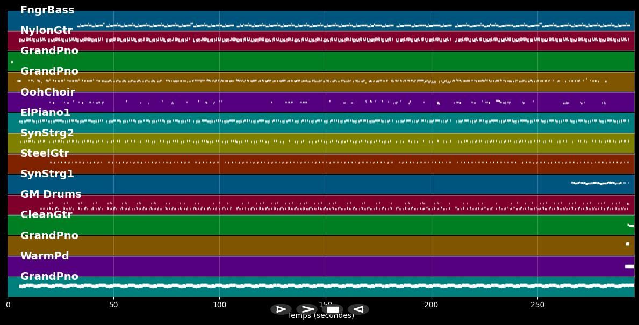Select the 250 second axis tick label
639x325 pixels.
pyautogui.click(x=537, y=305)
